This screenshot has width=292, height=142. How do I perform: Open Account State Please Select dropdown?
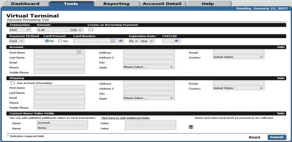click(149, 67)
